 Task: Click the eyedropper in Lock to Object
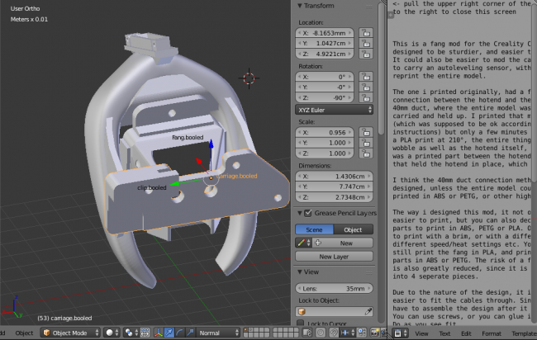[368, 312]
